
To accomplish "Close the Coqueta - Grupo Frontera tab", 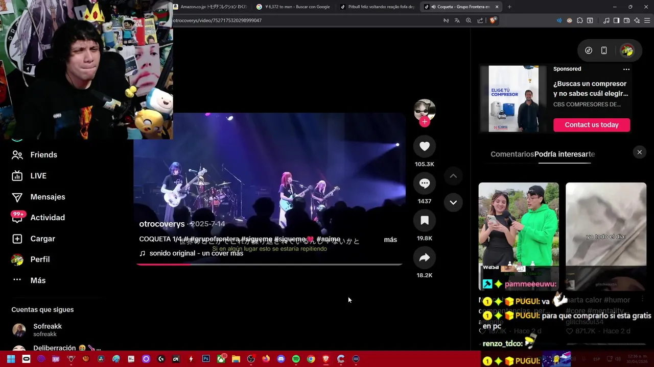I will [x=497, y=7].
